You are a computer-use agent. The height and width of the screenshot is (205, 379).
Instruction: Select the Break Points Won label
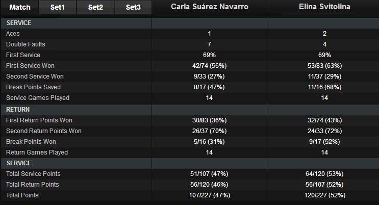(31, 142)
